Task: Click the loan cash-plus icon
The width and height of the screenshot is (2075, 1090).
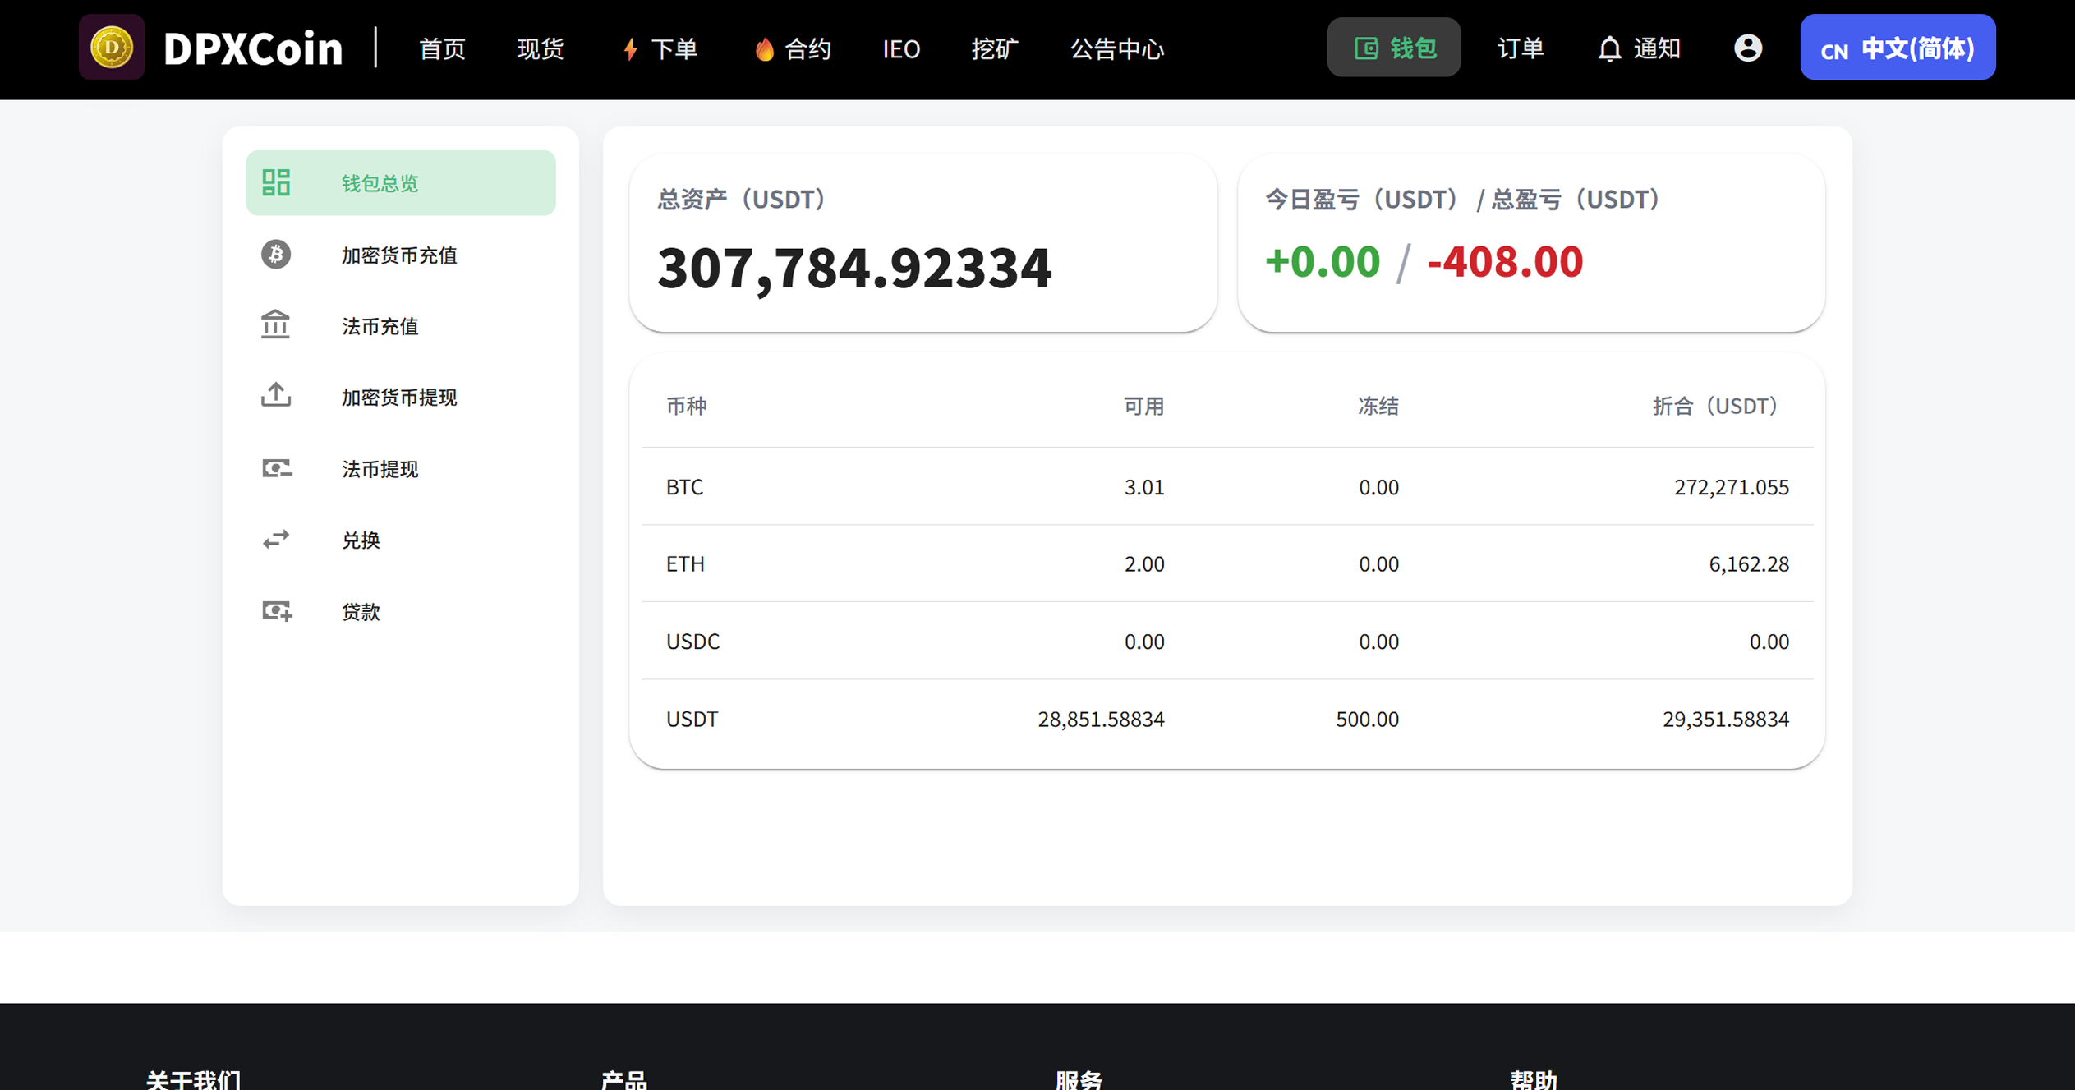Action: [276, 611]
